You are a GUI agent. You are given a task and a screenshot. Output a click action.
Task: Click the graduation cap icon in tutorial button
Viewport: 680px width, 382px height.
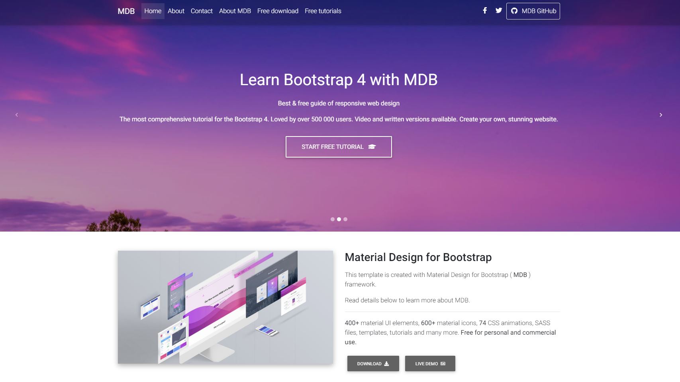pos(372,146)
